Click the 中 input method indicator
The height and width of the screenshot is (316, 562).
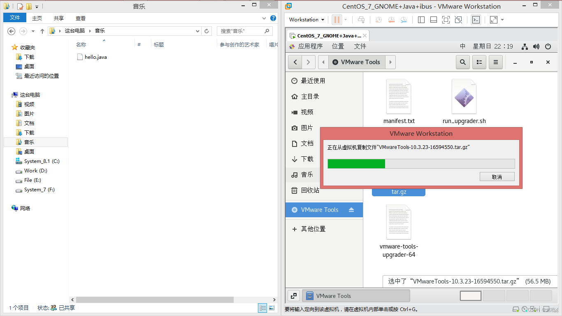coord(463,46)
